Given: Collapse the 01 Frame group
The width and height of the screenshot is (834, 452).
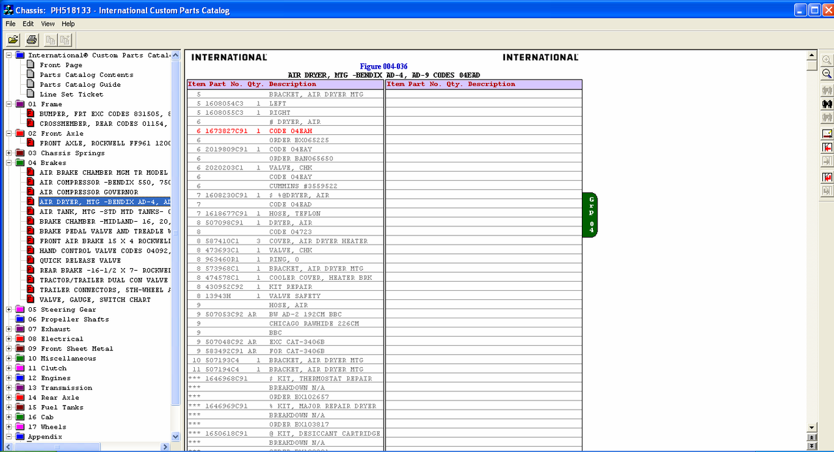Looking at the screenshot, I should point(9,104).
